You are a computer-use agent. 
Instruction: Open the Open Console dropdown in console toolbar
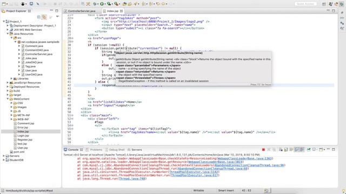pos(324,150)
